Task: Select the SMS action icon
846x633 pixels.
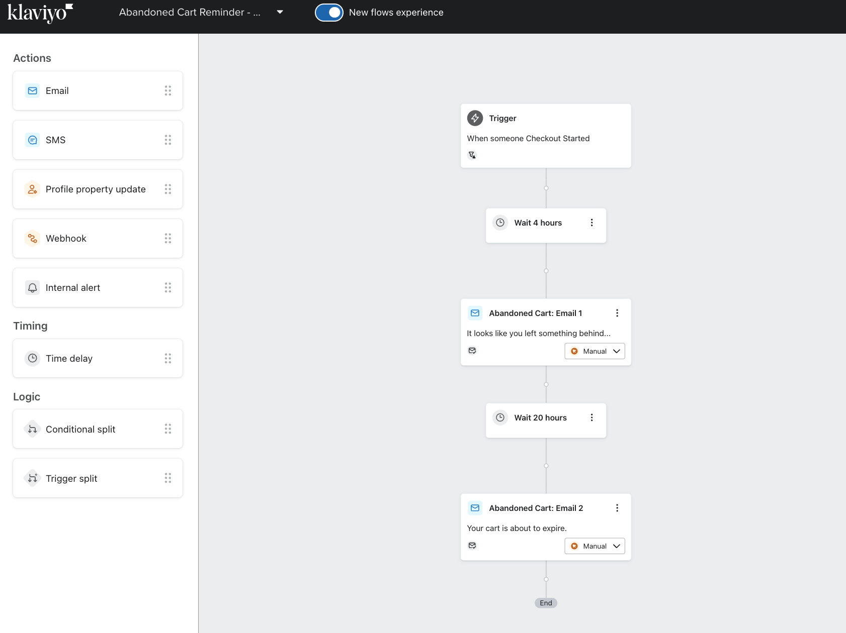Action: point(33,140)
